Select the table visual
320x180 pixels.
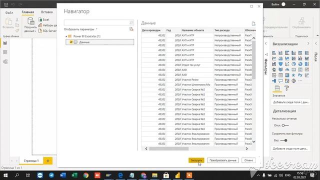tap(280, 75)
